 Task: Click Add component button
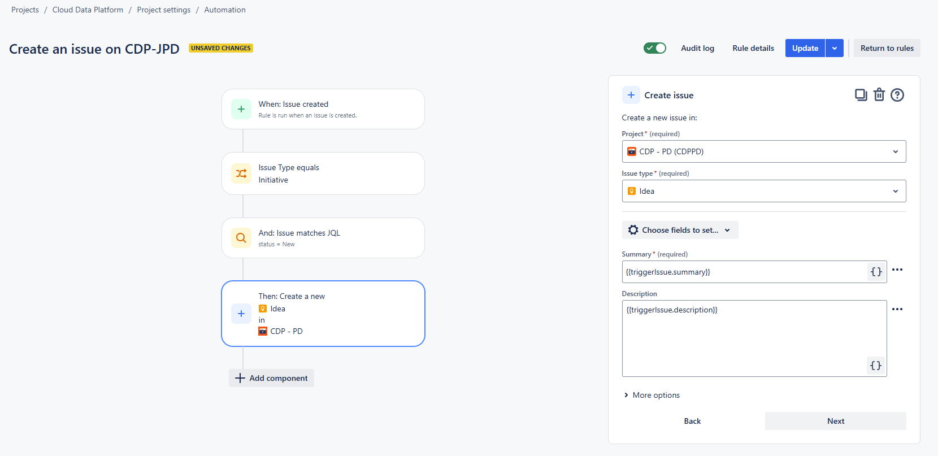tap(271, 378)
